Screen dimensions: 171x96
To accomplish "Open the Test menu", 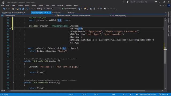I will click(x=53, y=5).
